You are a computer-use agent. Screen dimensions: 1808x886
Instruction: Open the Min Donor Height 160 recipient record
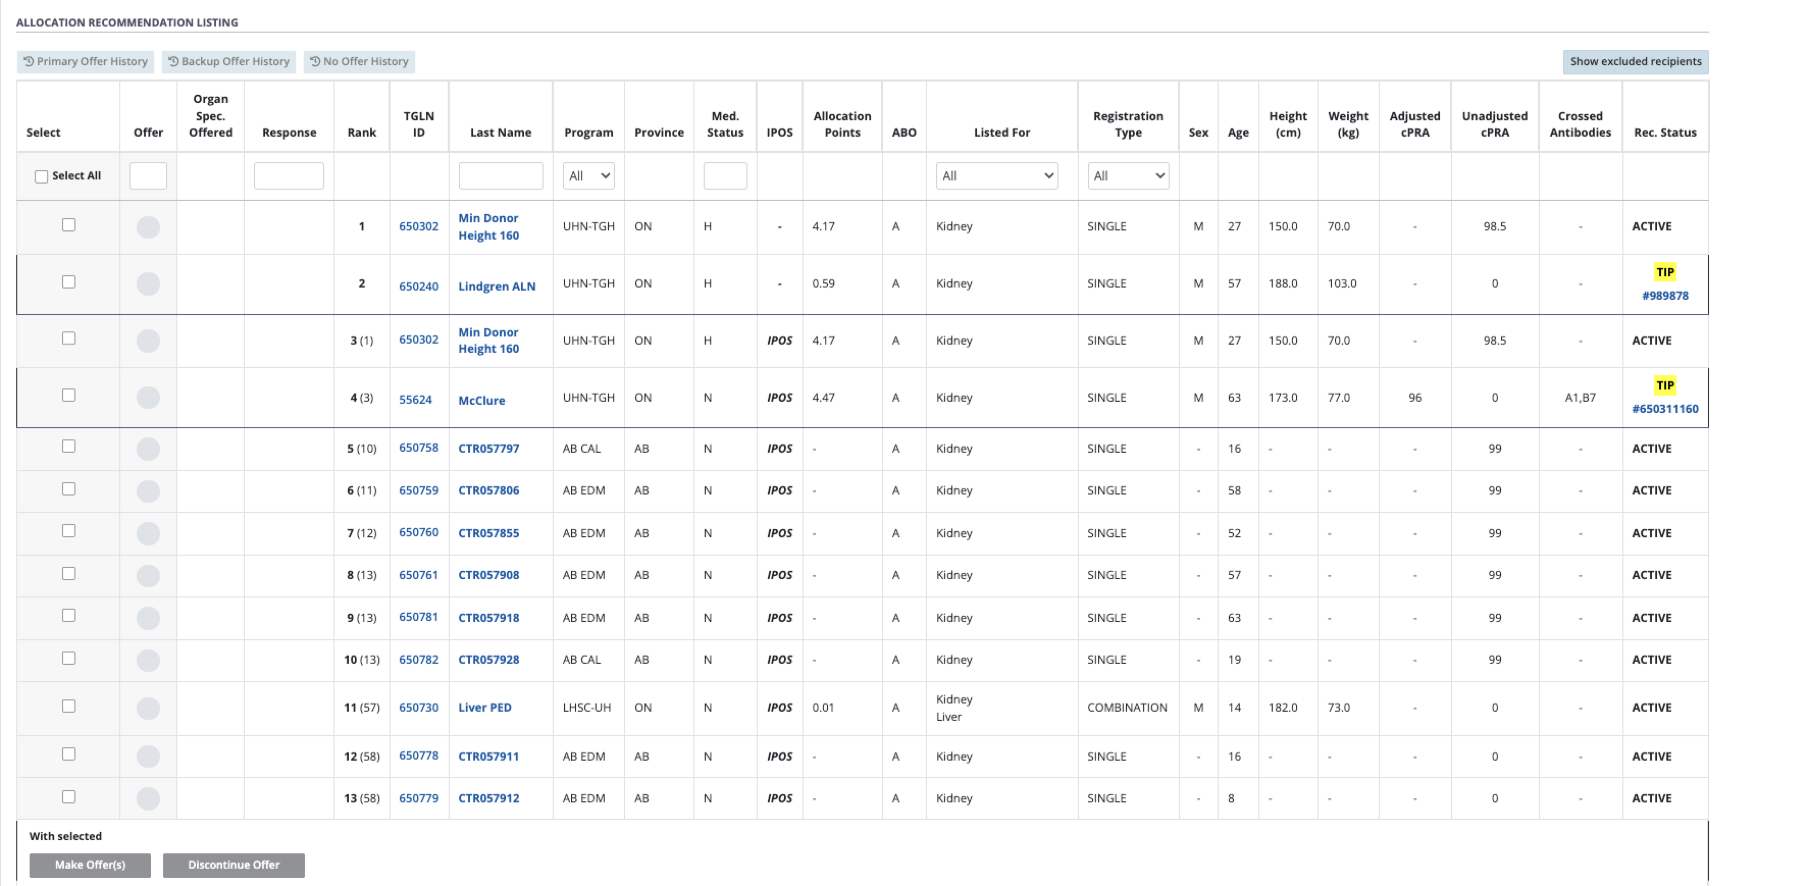[488, 226]
